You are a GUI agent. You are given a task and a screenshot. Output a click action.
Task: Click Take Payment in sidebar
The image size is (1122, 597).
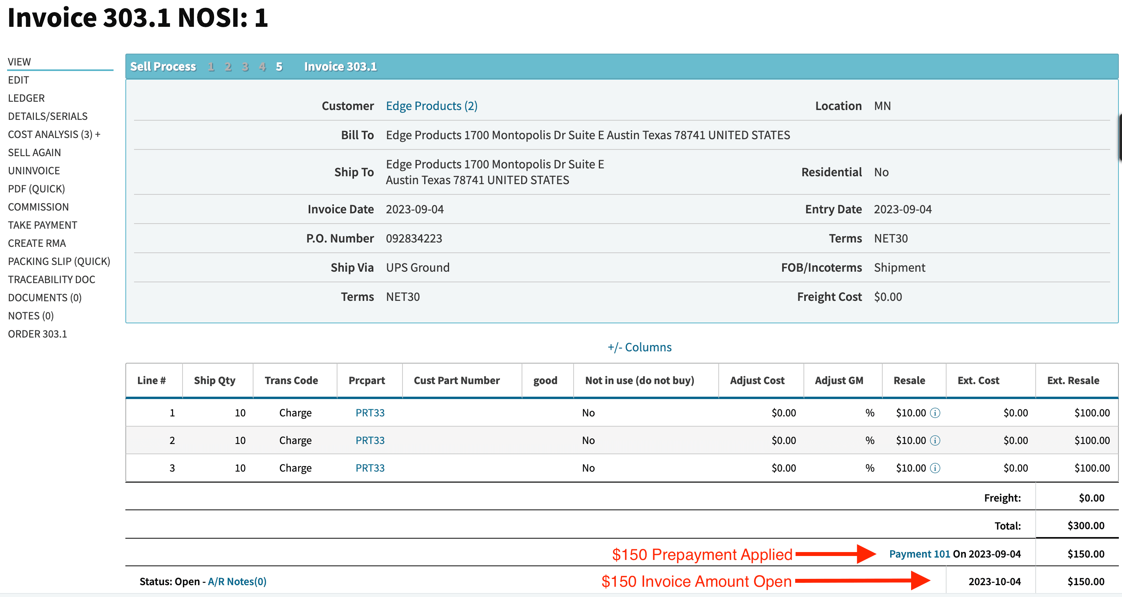pyautogui.click(x=42, y=225)
